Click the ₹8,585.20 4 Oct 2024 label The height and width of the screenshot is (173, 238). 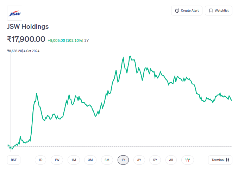[x=23, y=51]
